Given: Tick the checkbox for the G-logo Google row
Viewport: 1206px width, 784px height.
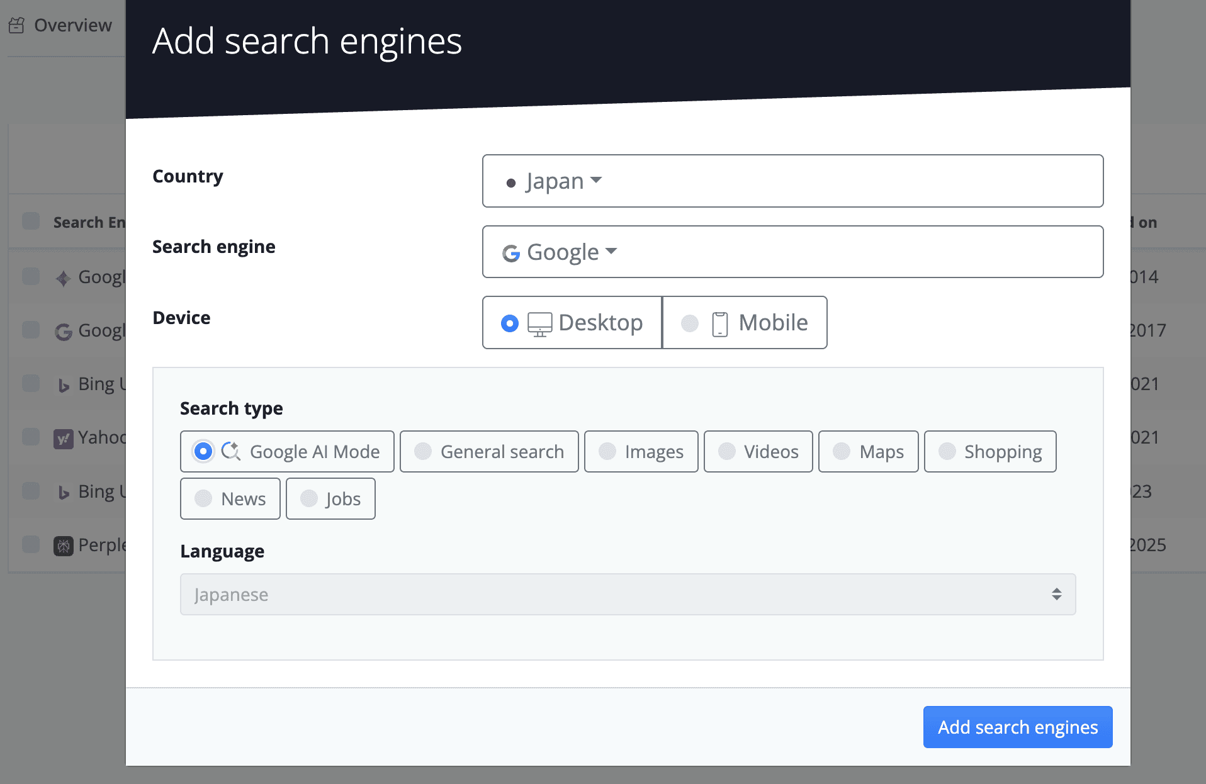Looking at the screenshot, I should (31, 330).
